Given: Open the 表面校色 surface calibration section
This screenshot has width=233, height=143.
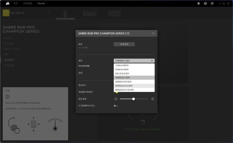Looking at the screenshot, I should [9, 60].
